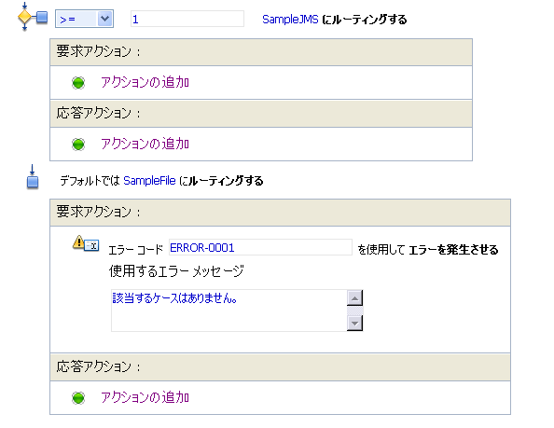The width and height of the screenshot is (554, 428).
Task: Add action under SampleFile response actions
Action: point(145,397)
